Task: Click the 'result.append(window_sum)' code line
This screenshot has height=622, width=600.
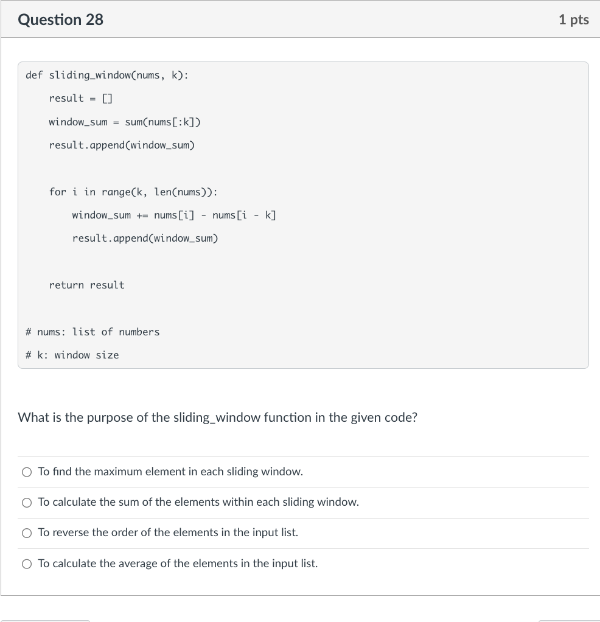Action: (x=122, y=144)
